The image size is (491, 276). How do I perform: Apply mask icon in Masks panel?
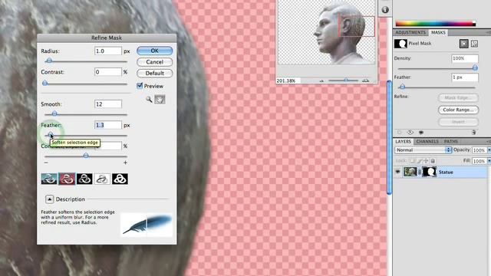pos(421,133)
